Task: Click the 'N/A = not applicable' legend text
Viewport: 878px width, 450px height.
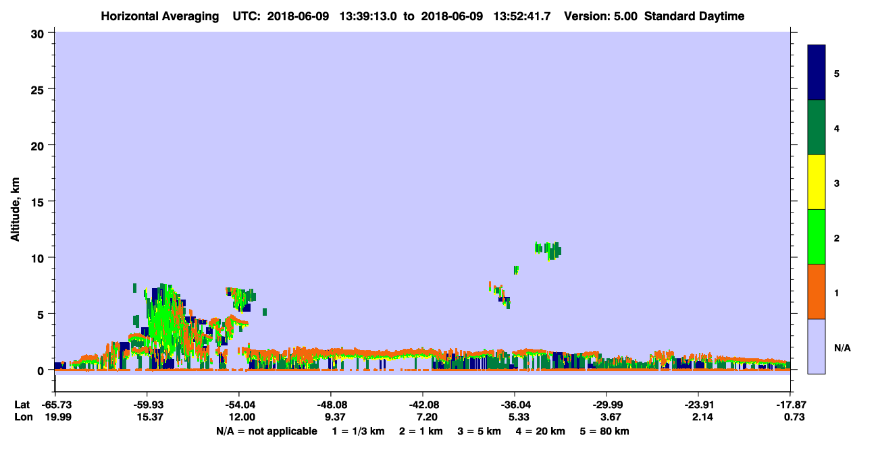Action: coord(266,431)
